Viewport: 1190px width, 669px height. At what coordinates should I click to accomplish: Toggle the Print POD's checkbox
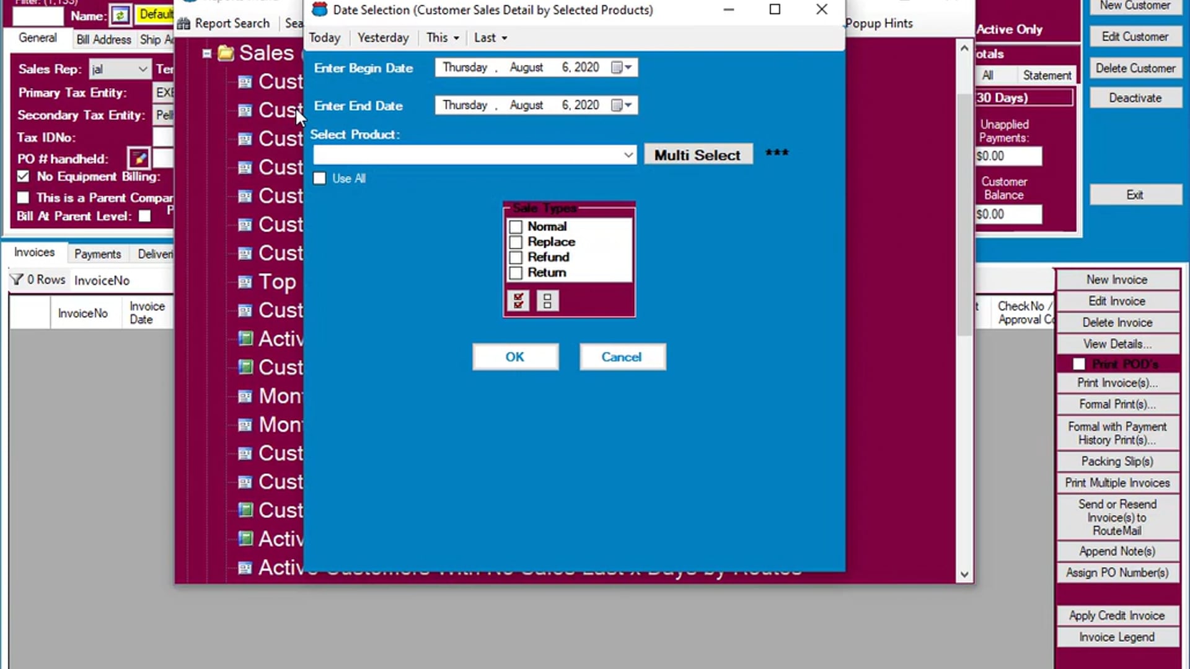1079,364
